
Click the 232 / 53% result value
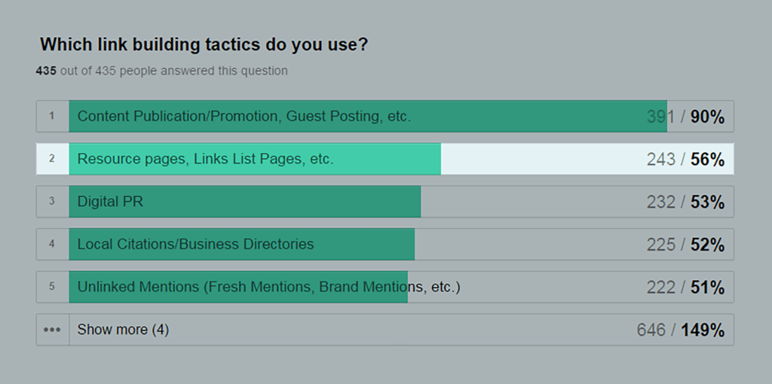[x=685, y=203]
